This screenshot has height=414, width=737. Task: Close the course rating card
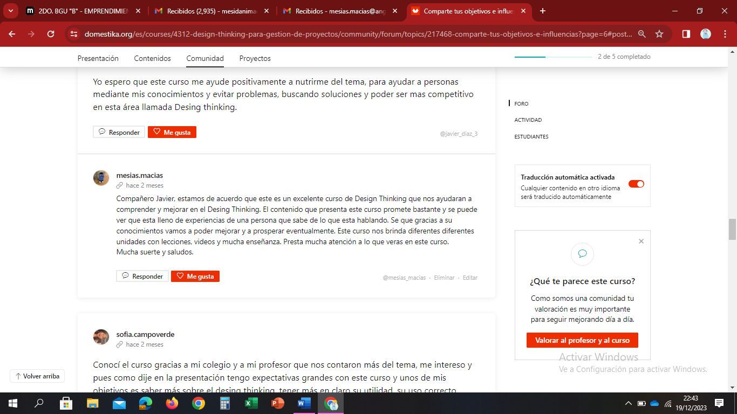(641, 241)
